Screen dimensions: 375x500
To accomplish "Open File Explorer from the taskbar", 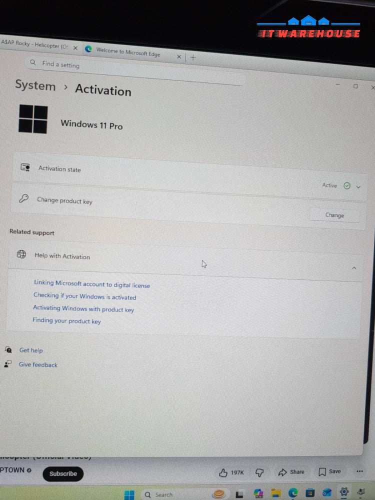I will [276, 493].
